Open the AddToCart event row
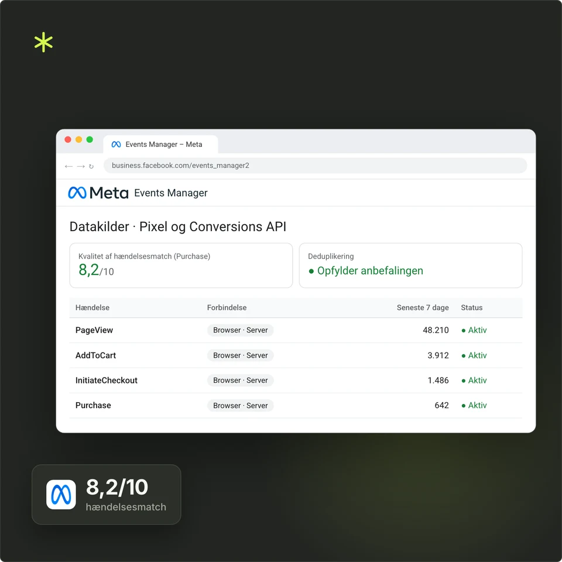The width and height of the screenshot is (562, 562). pyautogui.click(x=296, y=355)
